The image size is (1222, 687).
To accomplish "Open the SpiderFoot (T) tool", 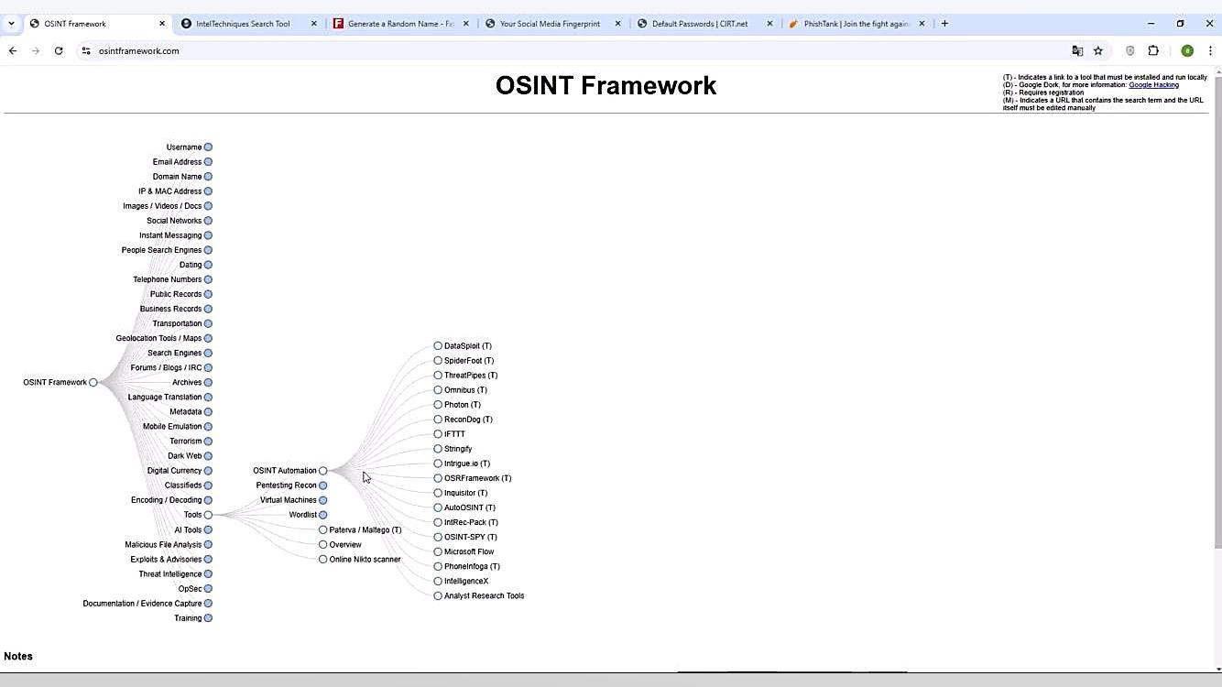I will (469, 361).
